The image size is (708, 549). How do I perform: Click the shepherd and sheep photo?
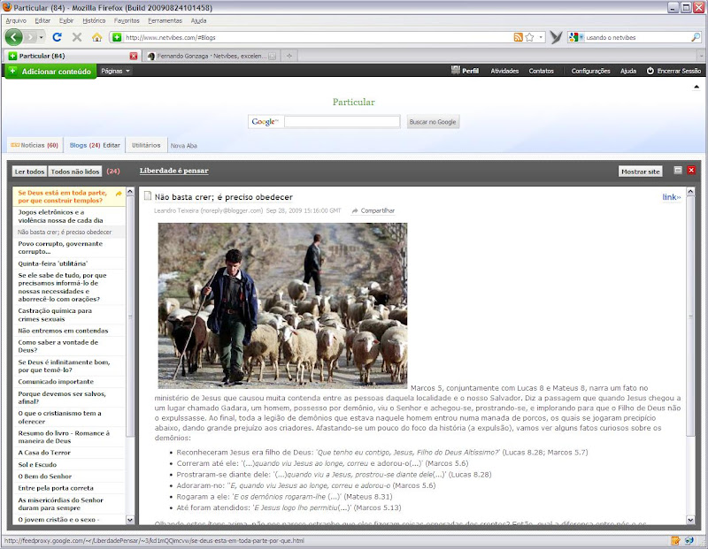coord(282,305)
